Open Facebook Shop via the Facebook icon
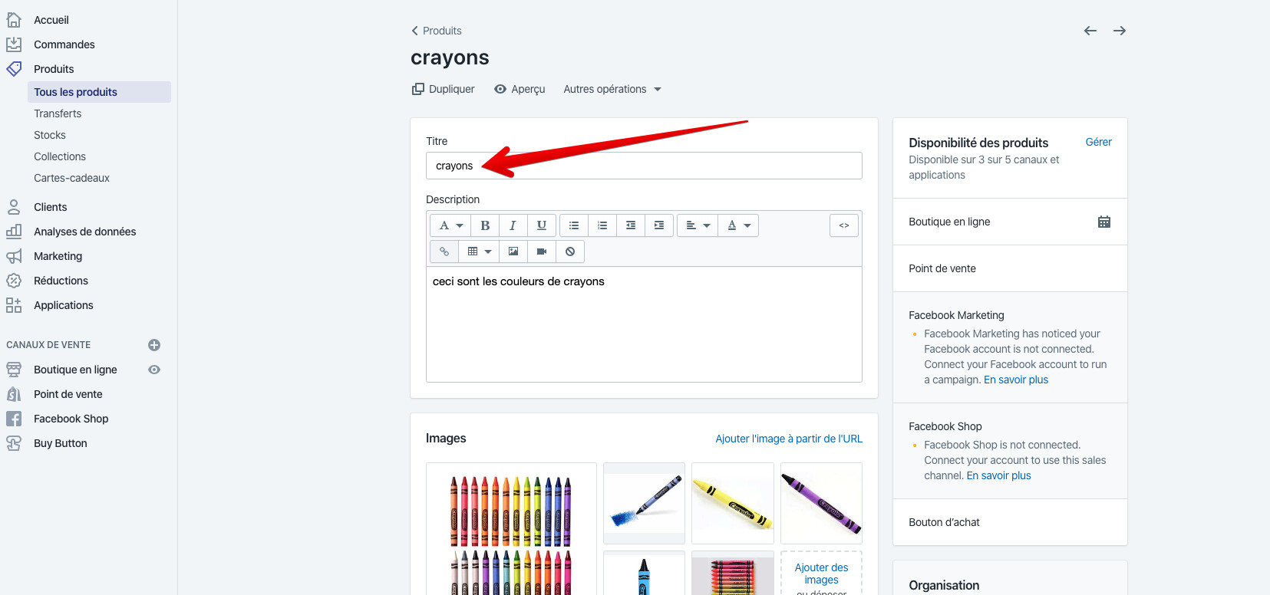Image resolution: width=1270 pixels, height=595 pixels. pyautogui.click(x=14, y=419)
